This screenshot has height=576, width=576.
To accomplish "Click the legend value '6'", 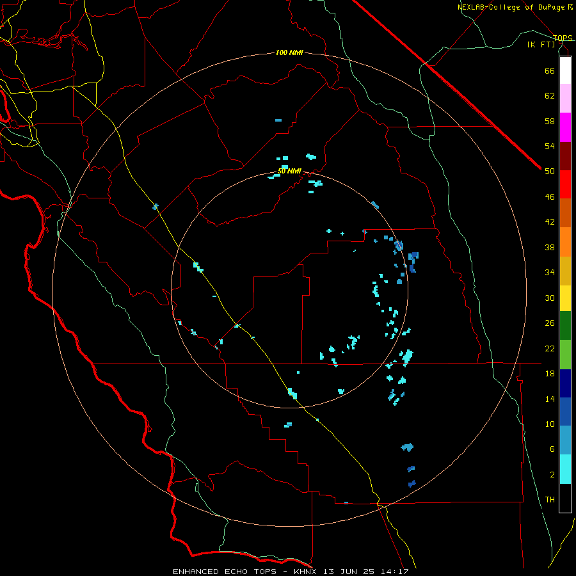I will (552, 449).
